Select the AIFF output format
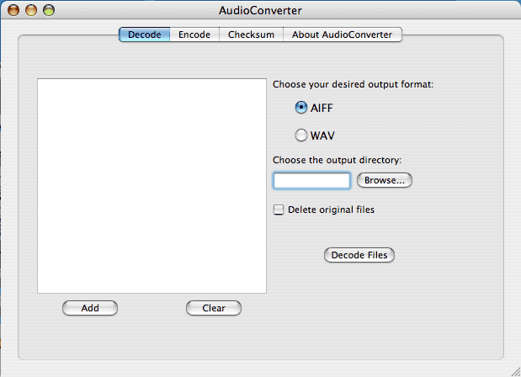The image size is (521, 377). click(301, 108)
